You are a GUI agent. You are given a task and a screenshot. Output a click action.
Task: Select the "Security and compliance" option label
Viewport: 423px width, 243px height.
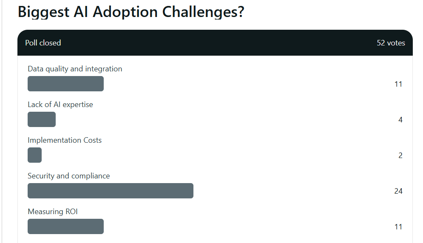tap(69, 176)
